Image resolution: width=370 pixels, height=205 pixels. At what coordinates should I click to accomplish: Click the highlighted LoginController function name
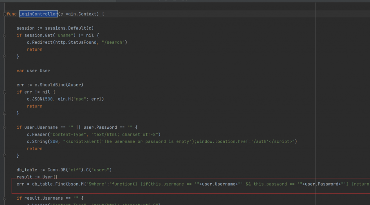coord(38,14)
